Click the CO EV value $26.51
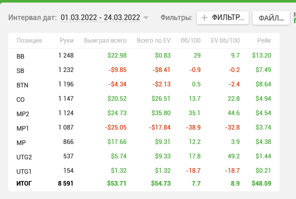Image resolution: width=296 pixels, height=199 pixels. [x=161, y=99]
